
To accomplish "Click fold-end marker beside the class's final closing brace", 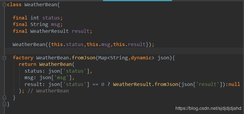I will (x=4, y=104).
